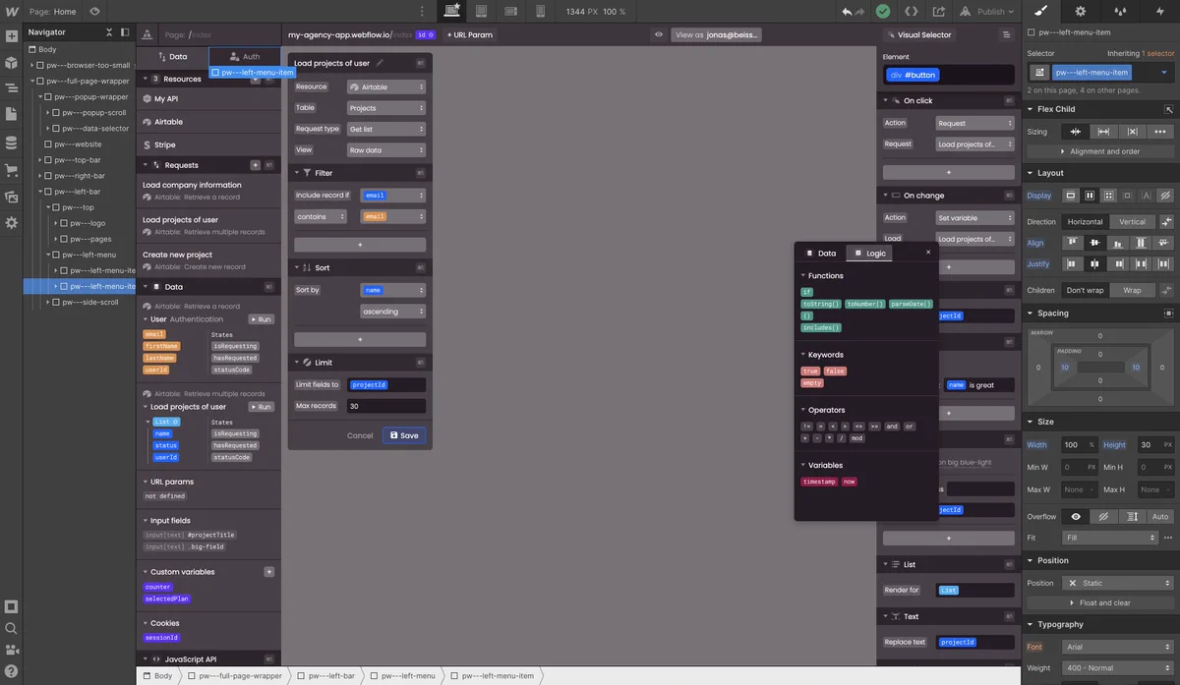Screen dimensions: 1180x685
Task: Open the Style panel brush tab
Action: pos(1042,11)
